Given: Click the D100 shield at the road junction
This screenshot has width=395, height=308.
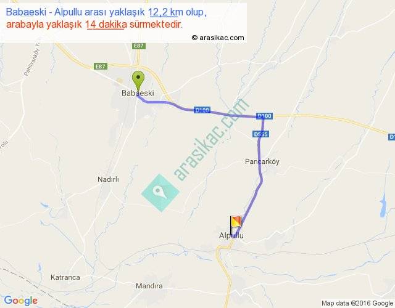Looking at the screenshot, I should [264, 116].
